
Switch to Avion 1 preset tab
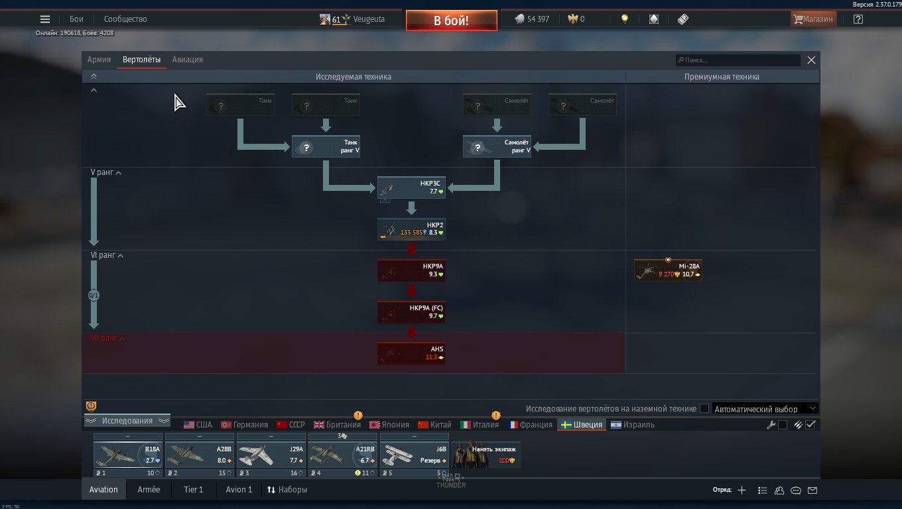(239, 490)
